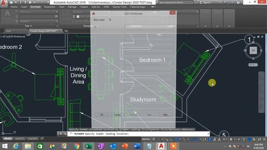Click the E compass direction on ViewCube
The height and width of the screenshot is (150, 267).
click(262, 50)
